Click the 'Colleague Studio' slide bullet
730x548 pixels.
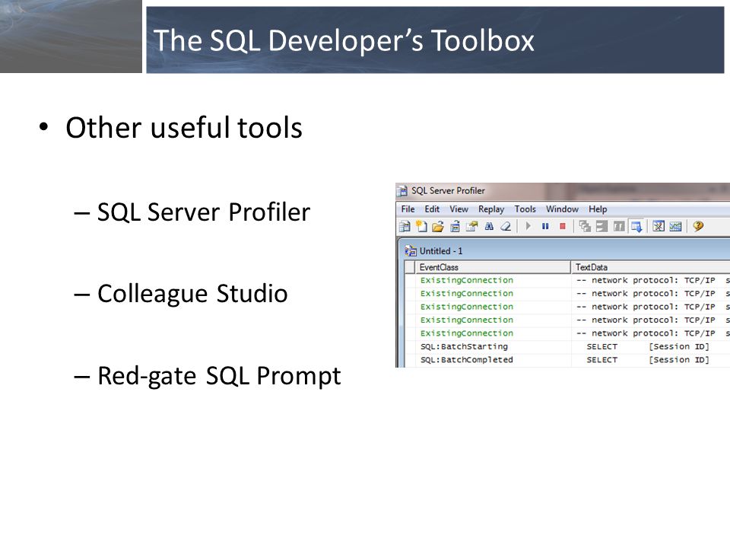(x=192, y=295)
